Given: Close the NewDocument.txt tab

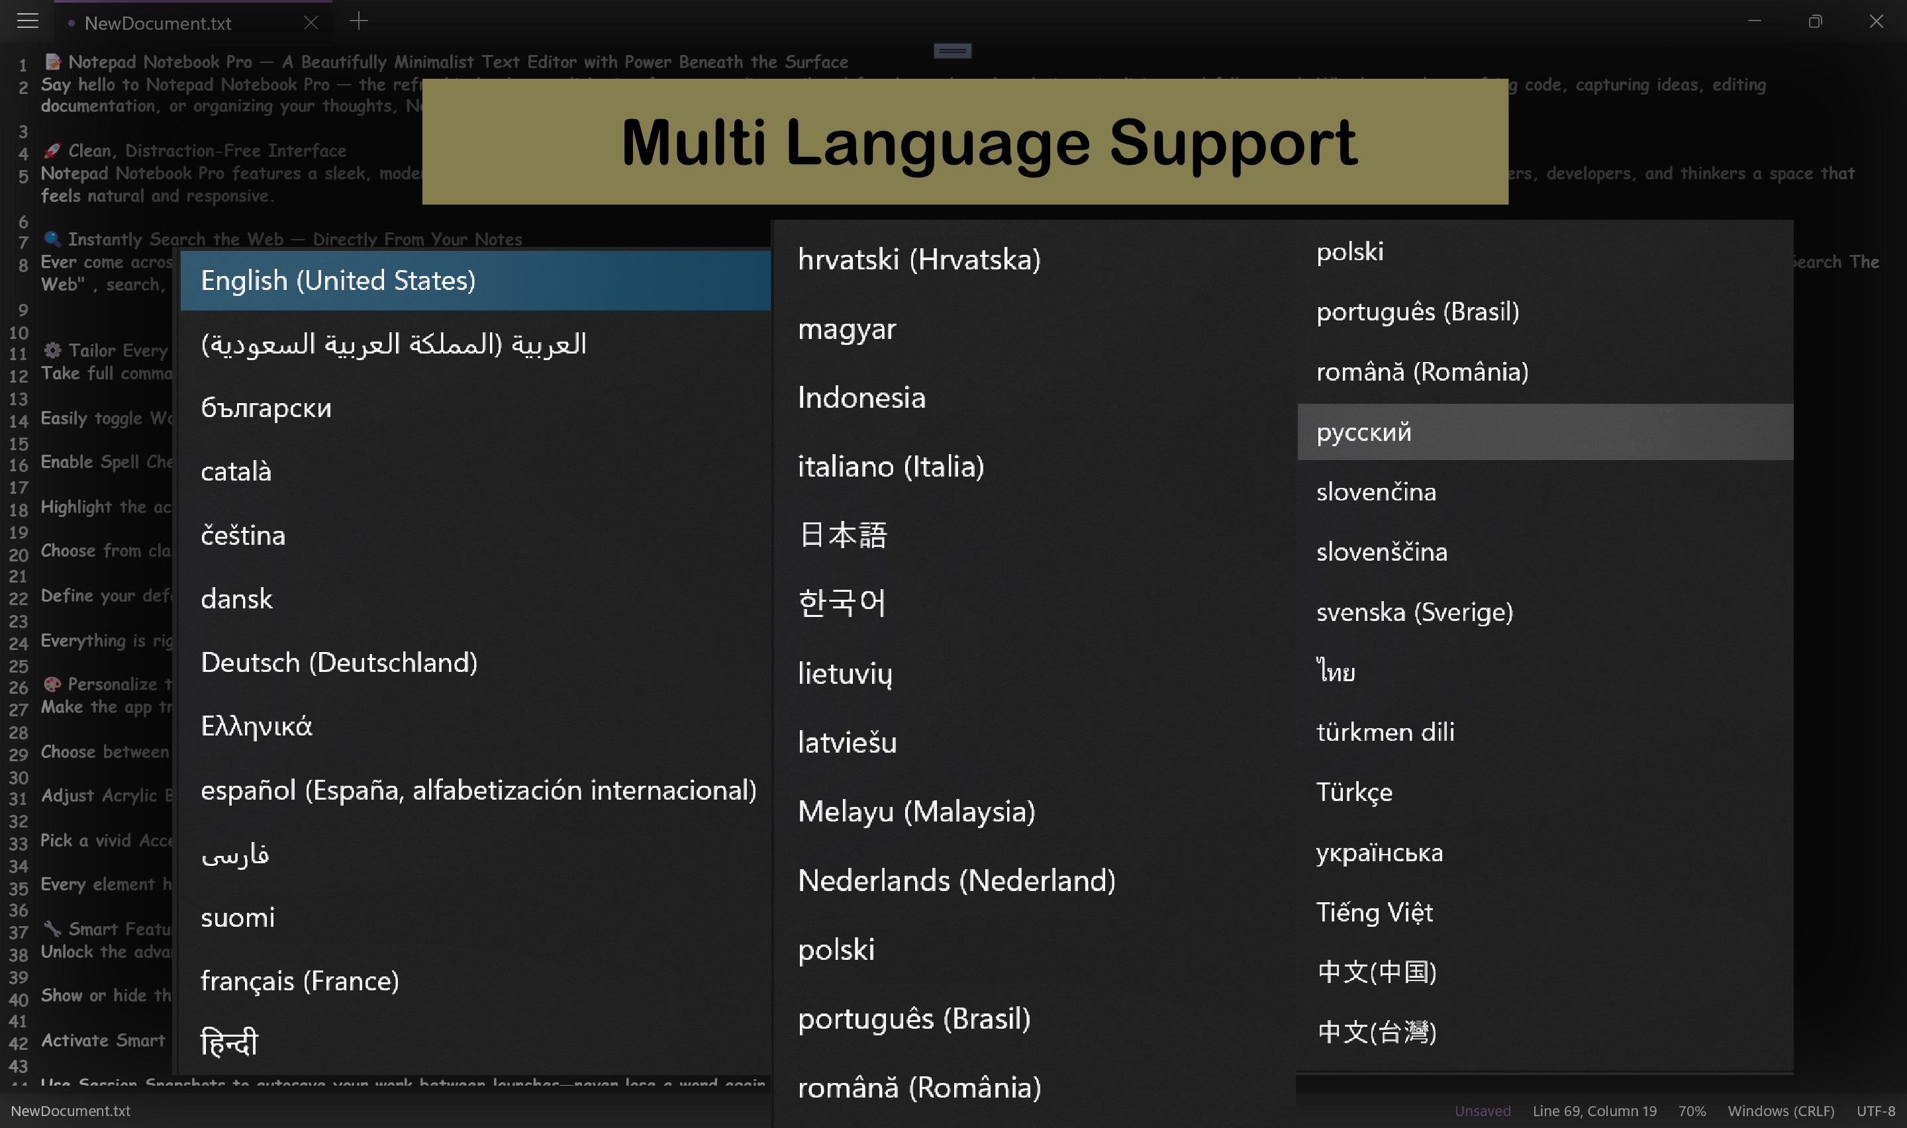Looking at the screenshot, I should (311, 23).
